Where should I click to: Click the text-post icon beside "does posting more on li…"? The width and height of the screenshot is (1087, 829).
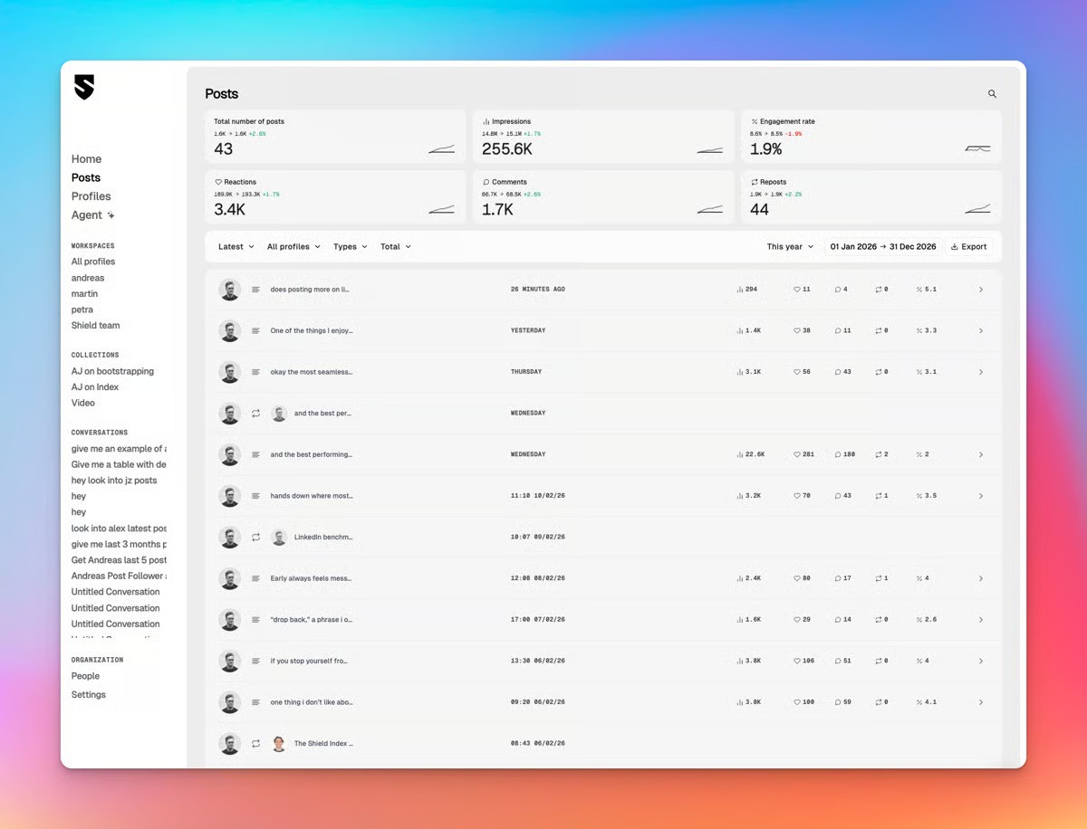pos(255,290)
